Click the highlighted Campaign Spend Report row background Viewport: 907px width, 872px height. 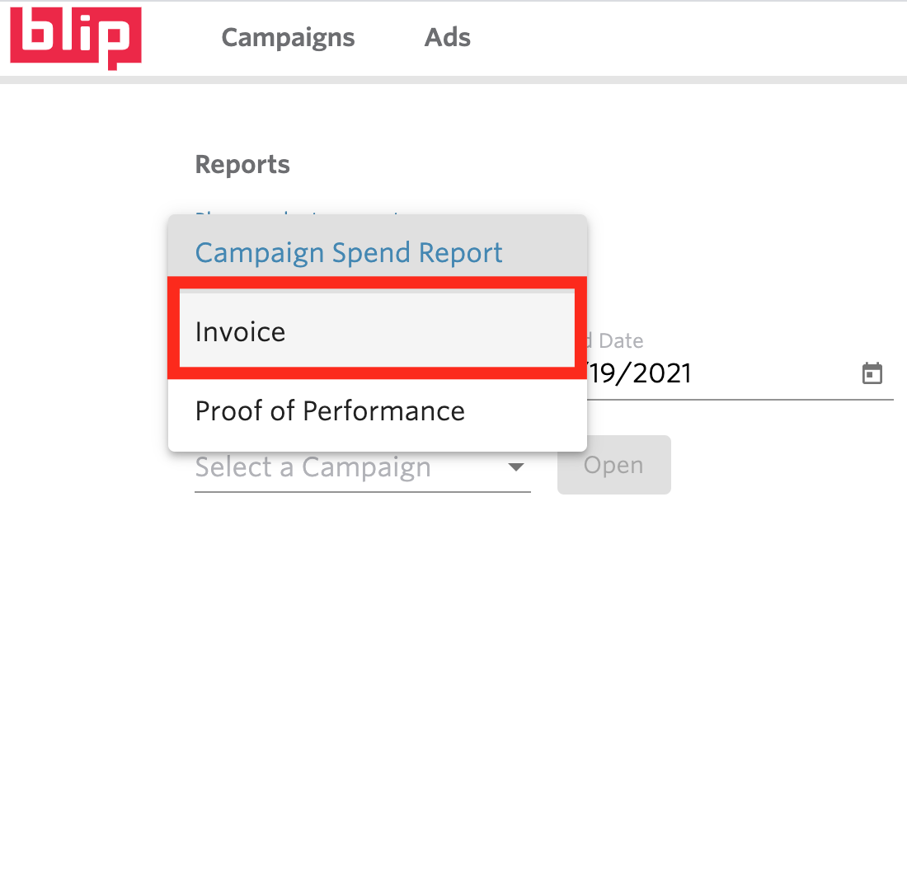(x=377, y=246)
